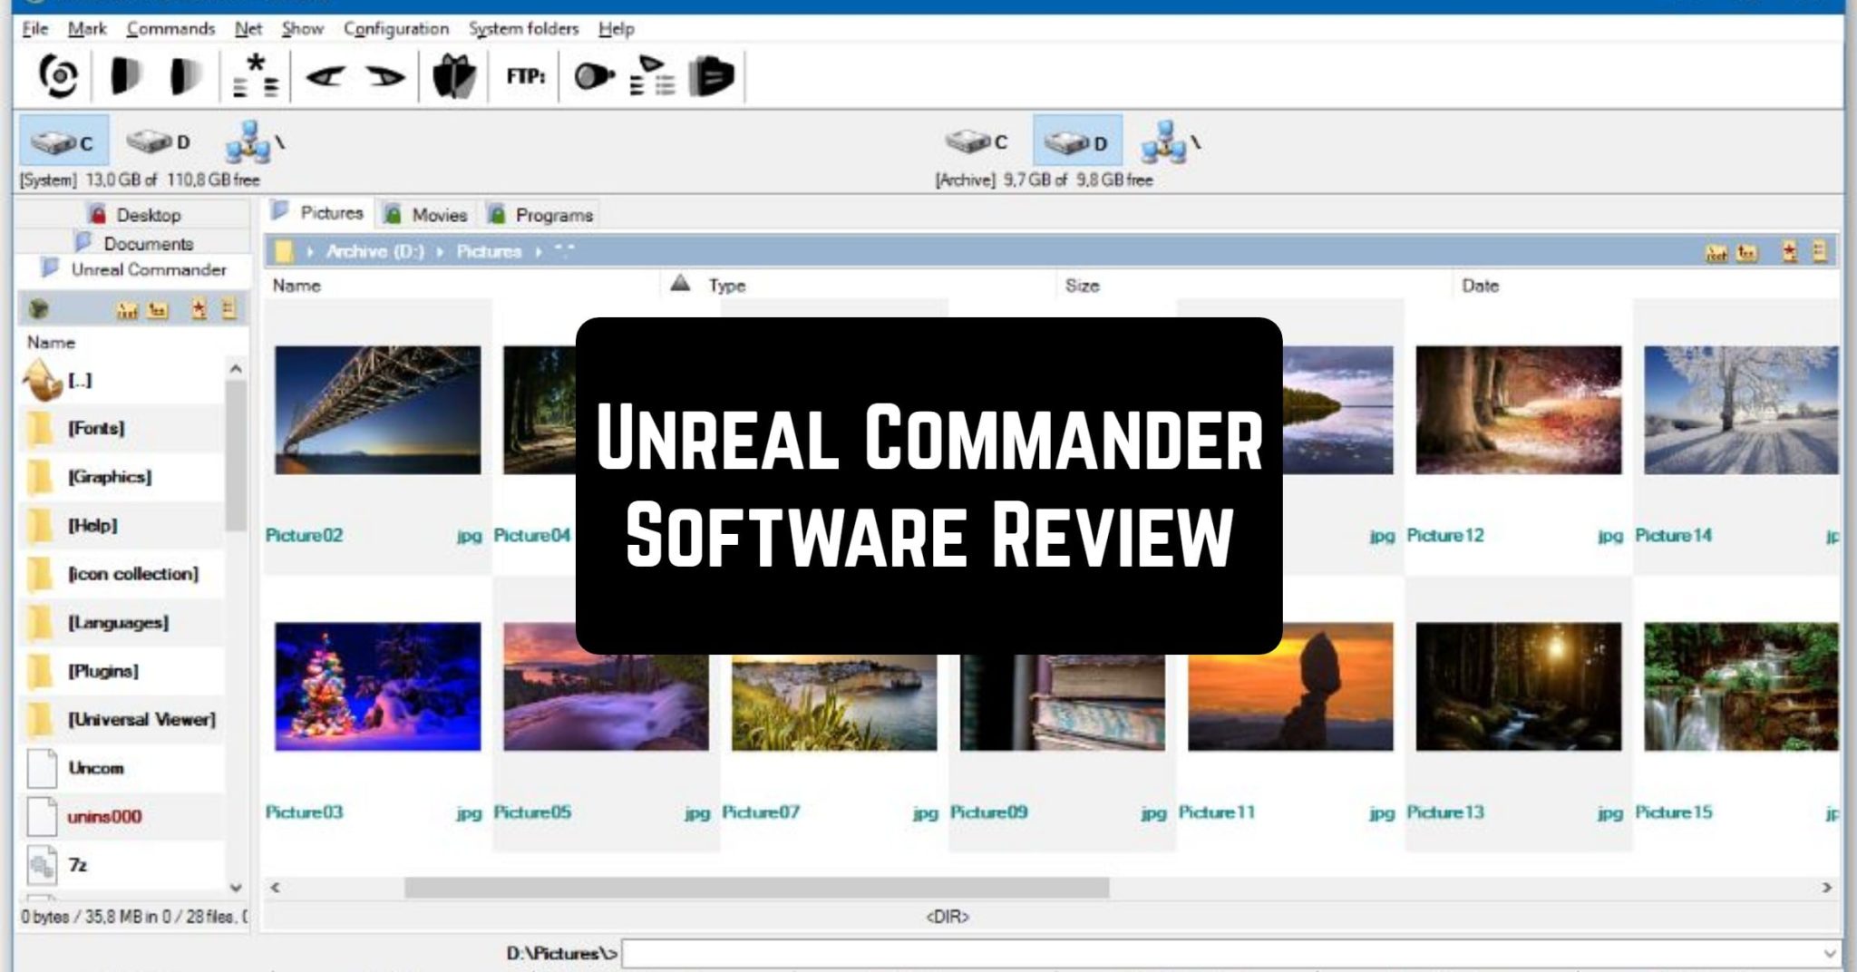Open the Net menu
Screen dimensions: 1857x972
(248, 29)
